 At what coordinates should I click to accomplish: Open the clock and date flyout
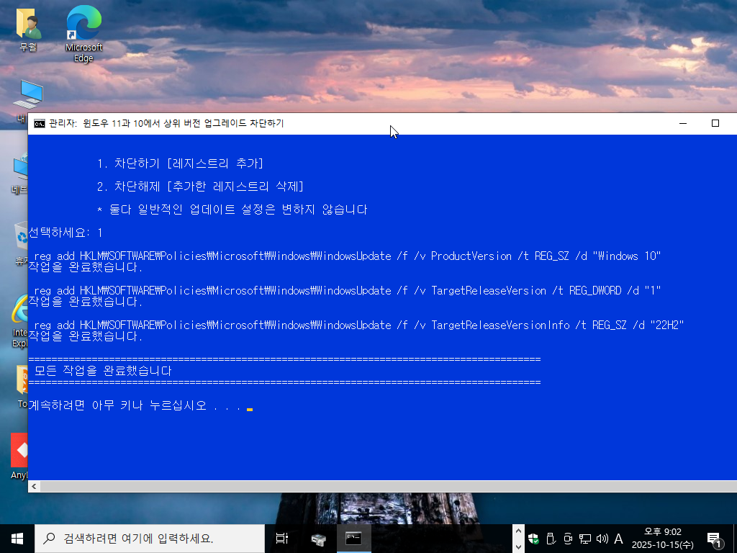(662, 539)
